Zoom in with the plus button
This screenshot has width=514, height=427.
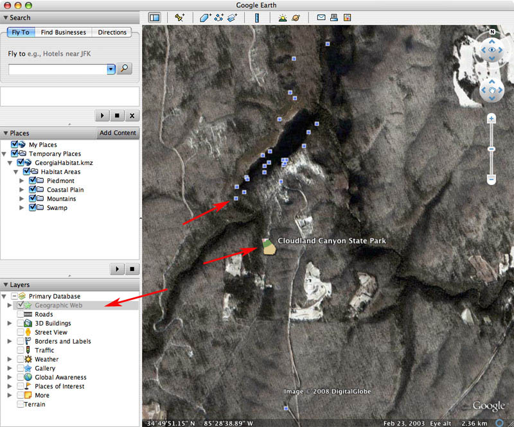point(491,118)
